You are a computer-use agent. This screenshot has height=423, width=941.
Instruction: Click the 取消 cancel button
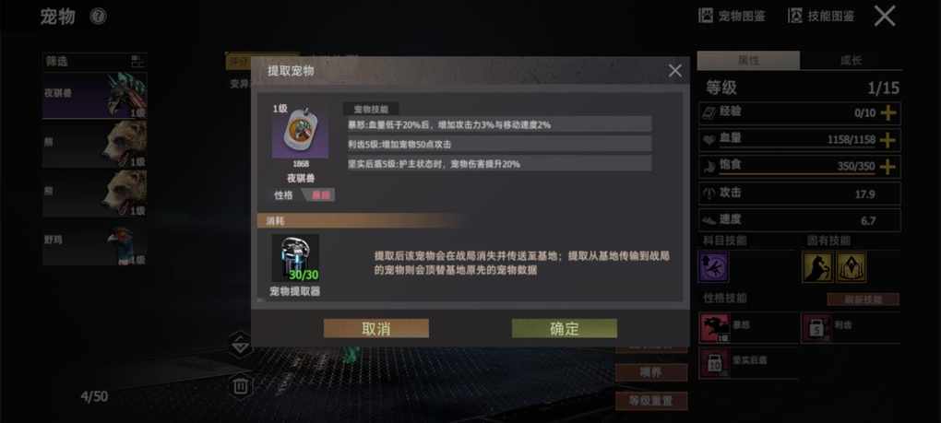[x=376, y=328]
